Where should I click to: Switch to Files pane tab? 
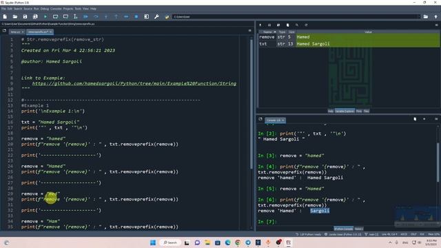tap(366, 112)
